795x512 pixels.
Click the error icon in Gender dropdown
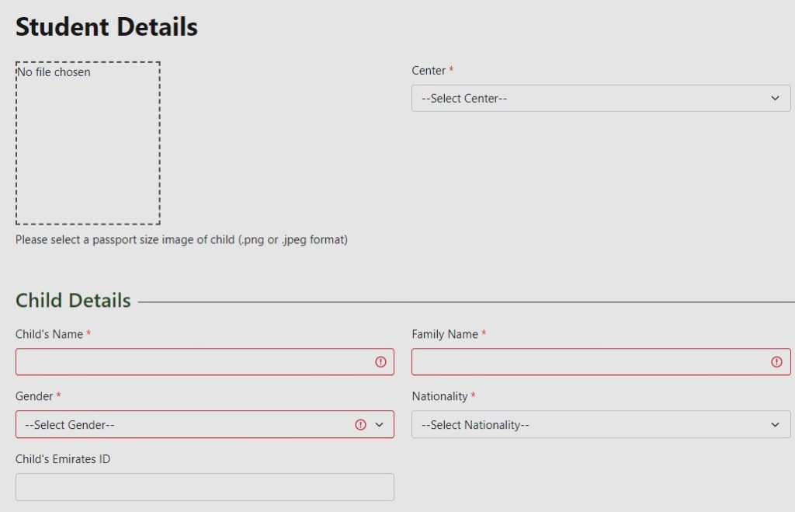[x=360, y=424]
